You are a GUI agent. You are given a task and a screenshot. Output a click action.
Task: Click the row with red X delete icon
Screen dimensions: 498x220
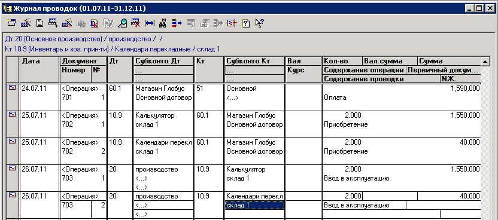tap(136, 23)
